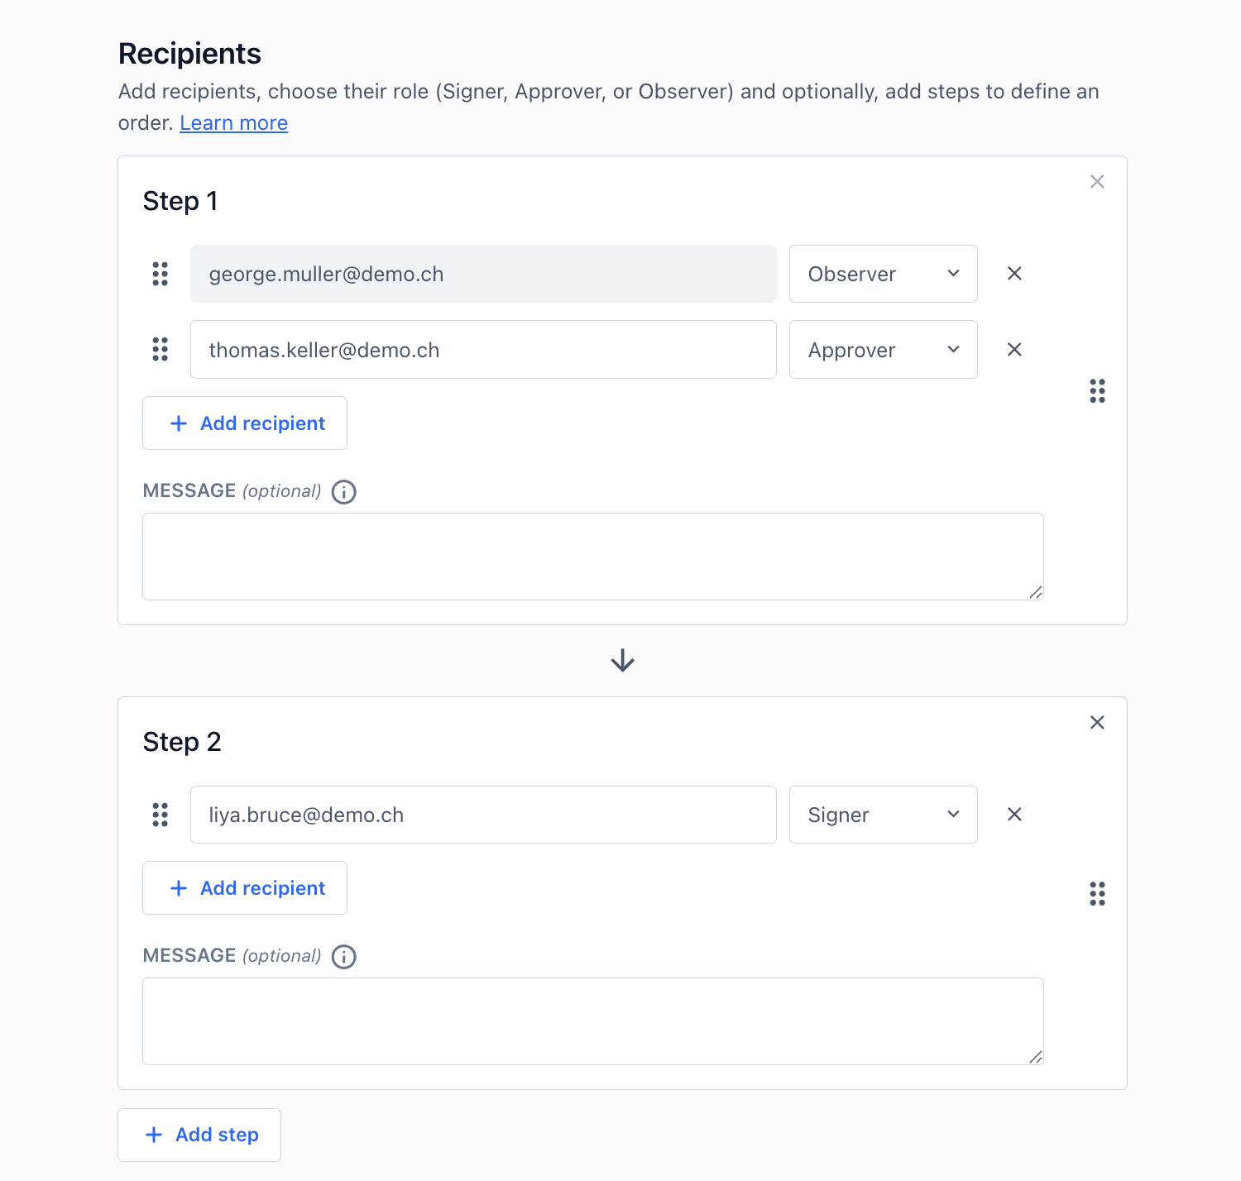Open the Approver role dropdown
1241x1181 pixels.
[x=883, y=350]
